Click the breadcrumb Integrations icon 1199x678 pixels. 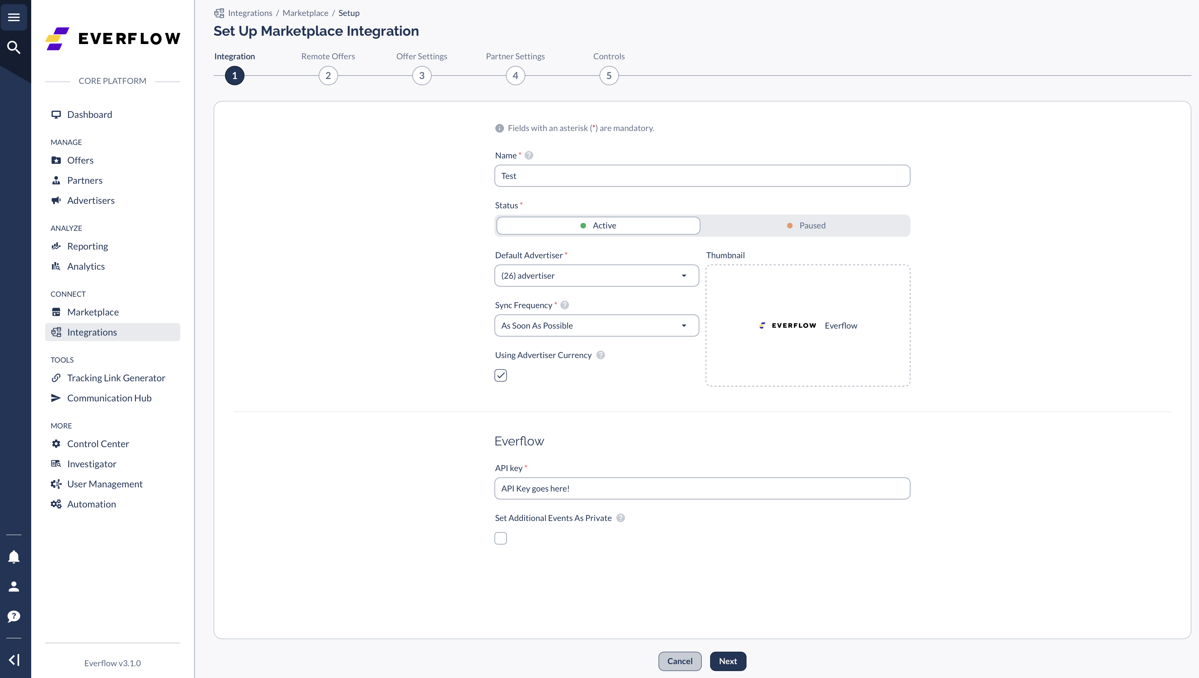tap(219, 13)
